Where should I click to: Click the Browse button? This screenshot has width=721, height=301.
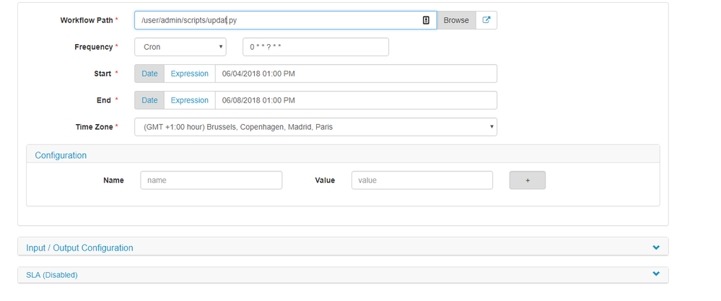click(455, 20)
